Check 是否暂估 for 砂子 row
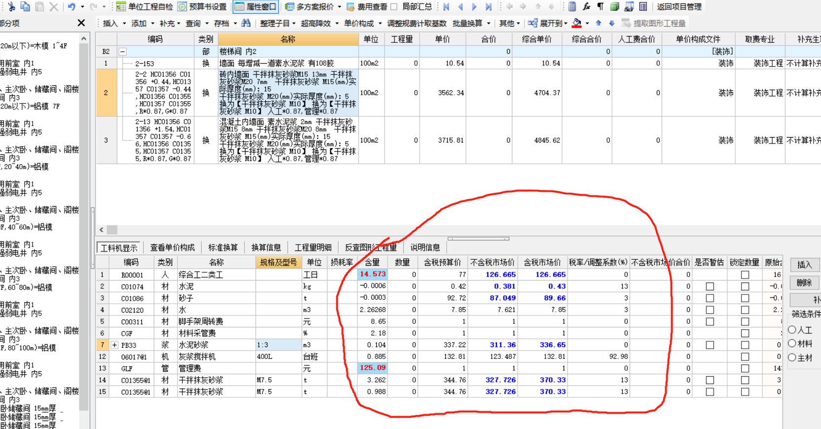This screenshot has width=821, height=429. point(710,298)
